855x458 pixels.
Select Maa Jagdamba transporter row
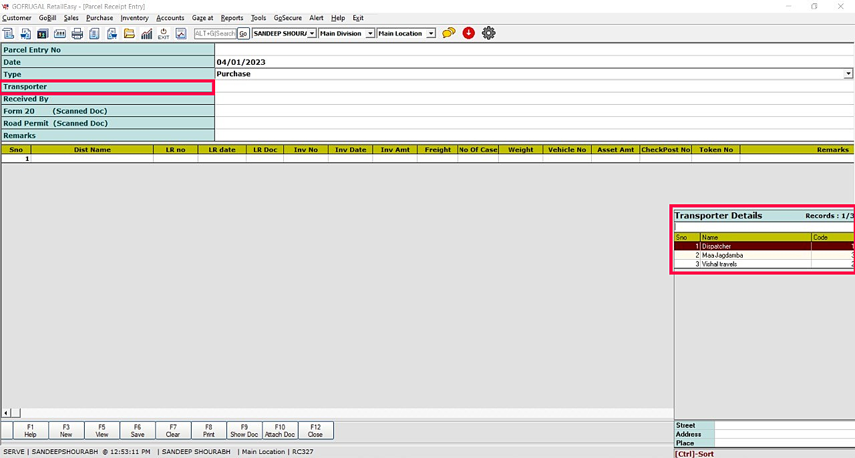(x=764, y=255)
